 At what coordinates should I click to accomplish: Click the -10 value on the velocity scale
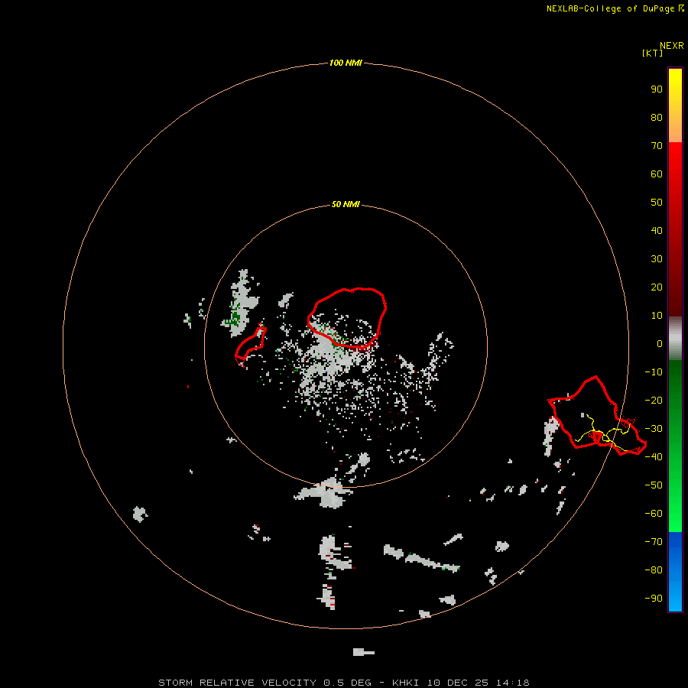click(654, 372)
